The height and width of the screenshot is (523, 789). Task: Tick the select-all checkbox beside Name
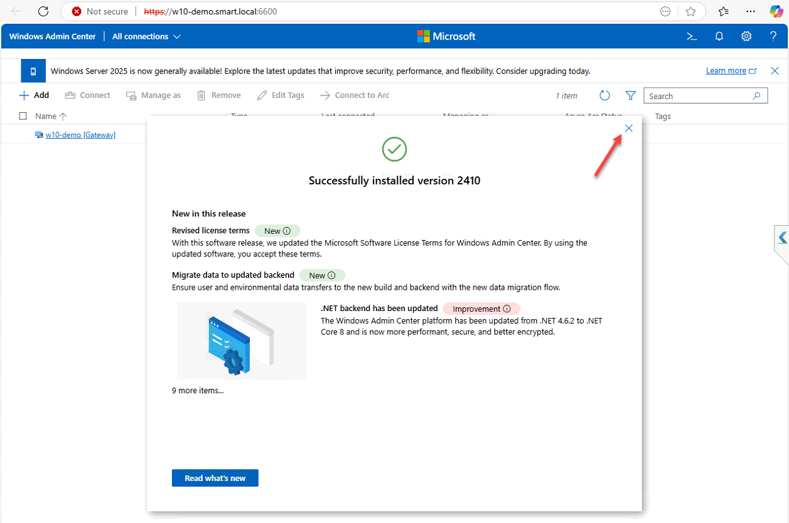pos(23,116)
